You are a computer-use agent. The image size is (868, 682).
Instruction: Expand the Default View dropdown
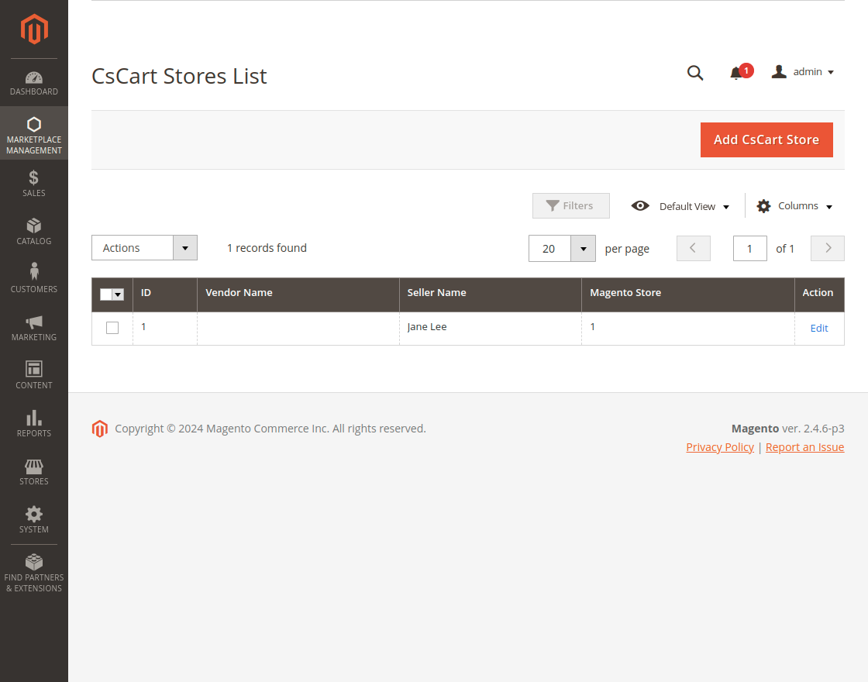coord(680,206)
